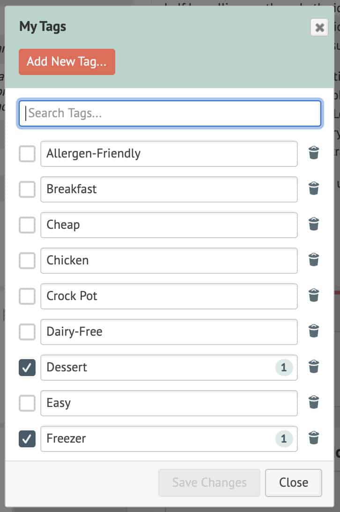Dismiss My Tags dialog with X

click(319, 28)
